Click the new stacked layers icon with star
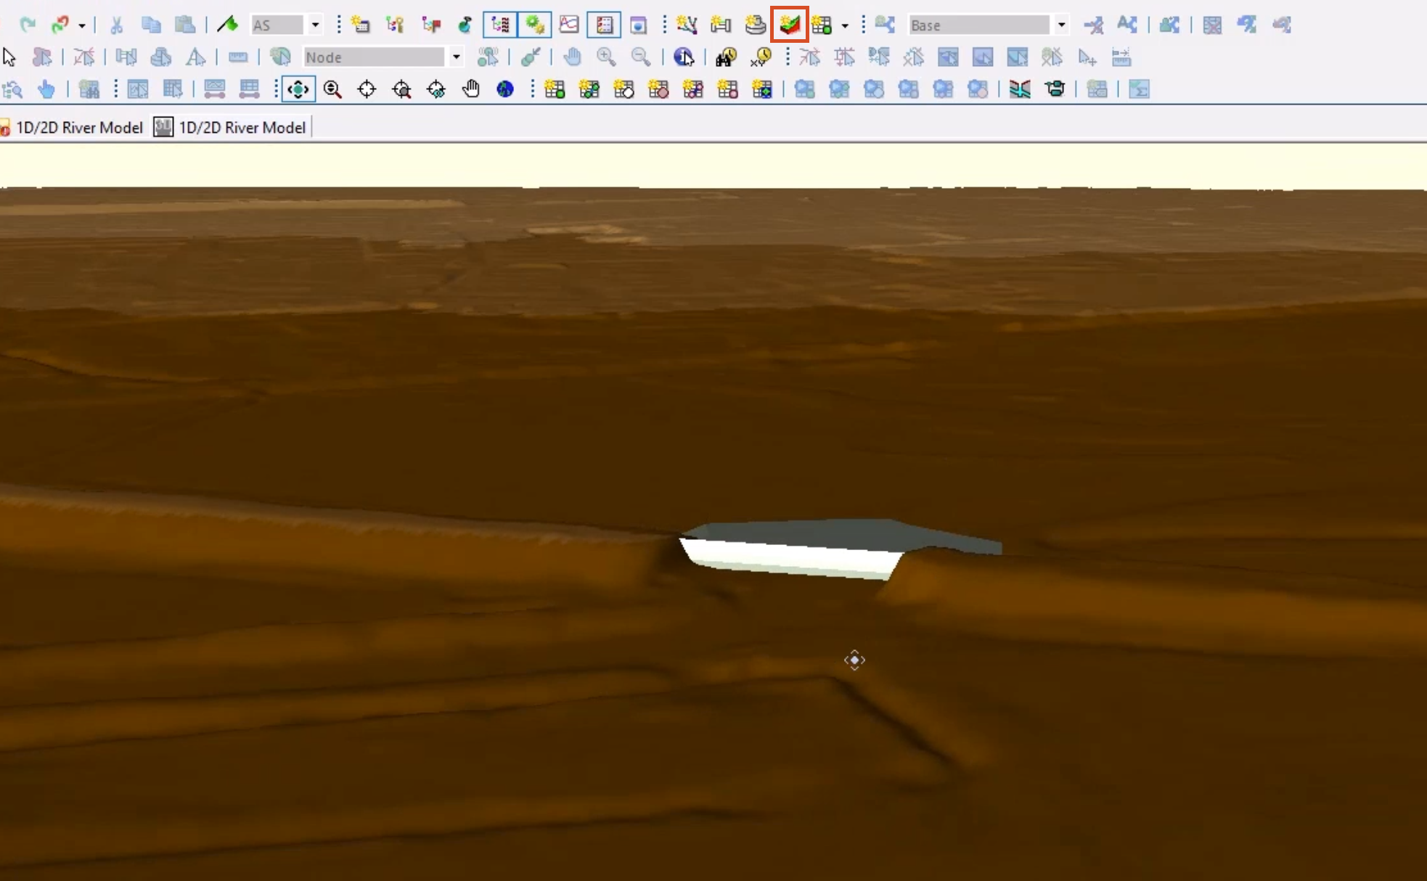The height and width of the screenshot is (881, 1427). point(756,25)
